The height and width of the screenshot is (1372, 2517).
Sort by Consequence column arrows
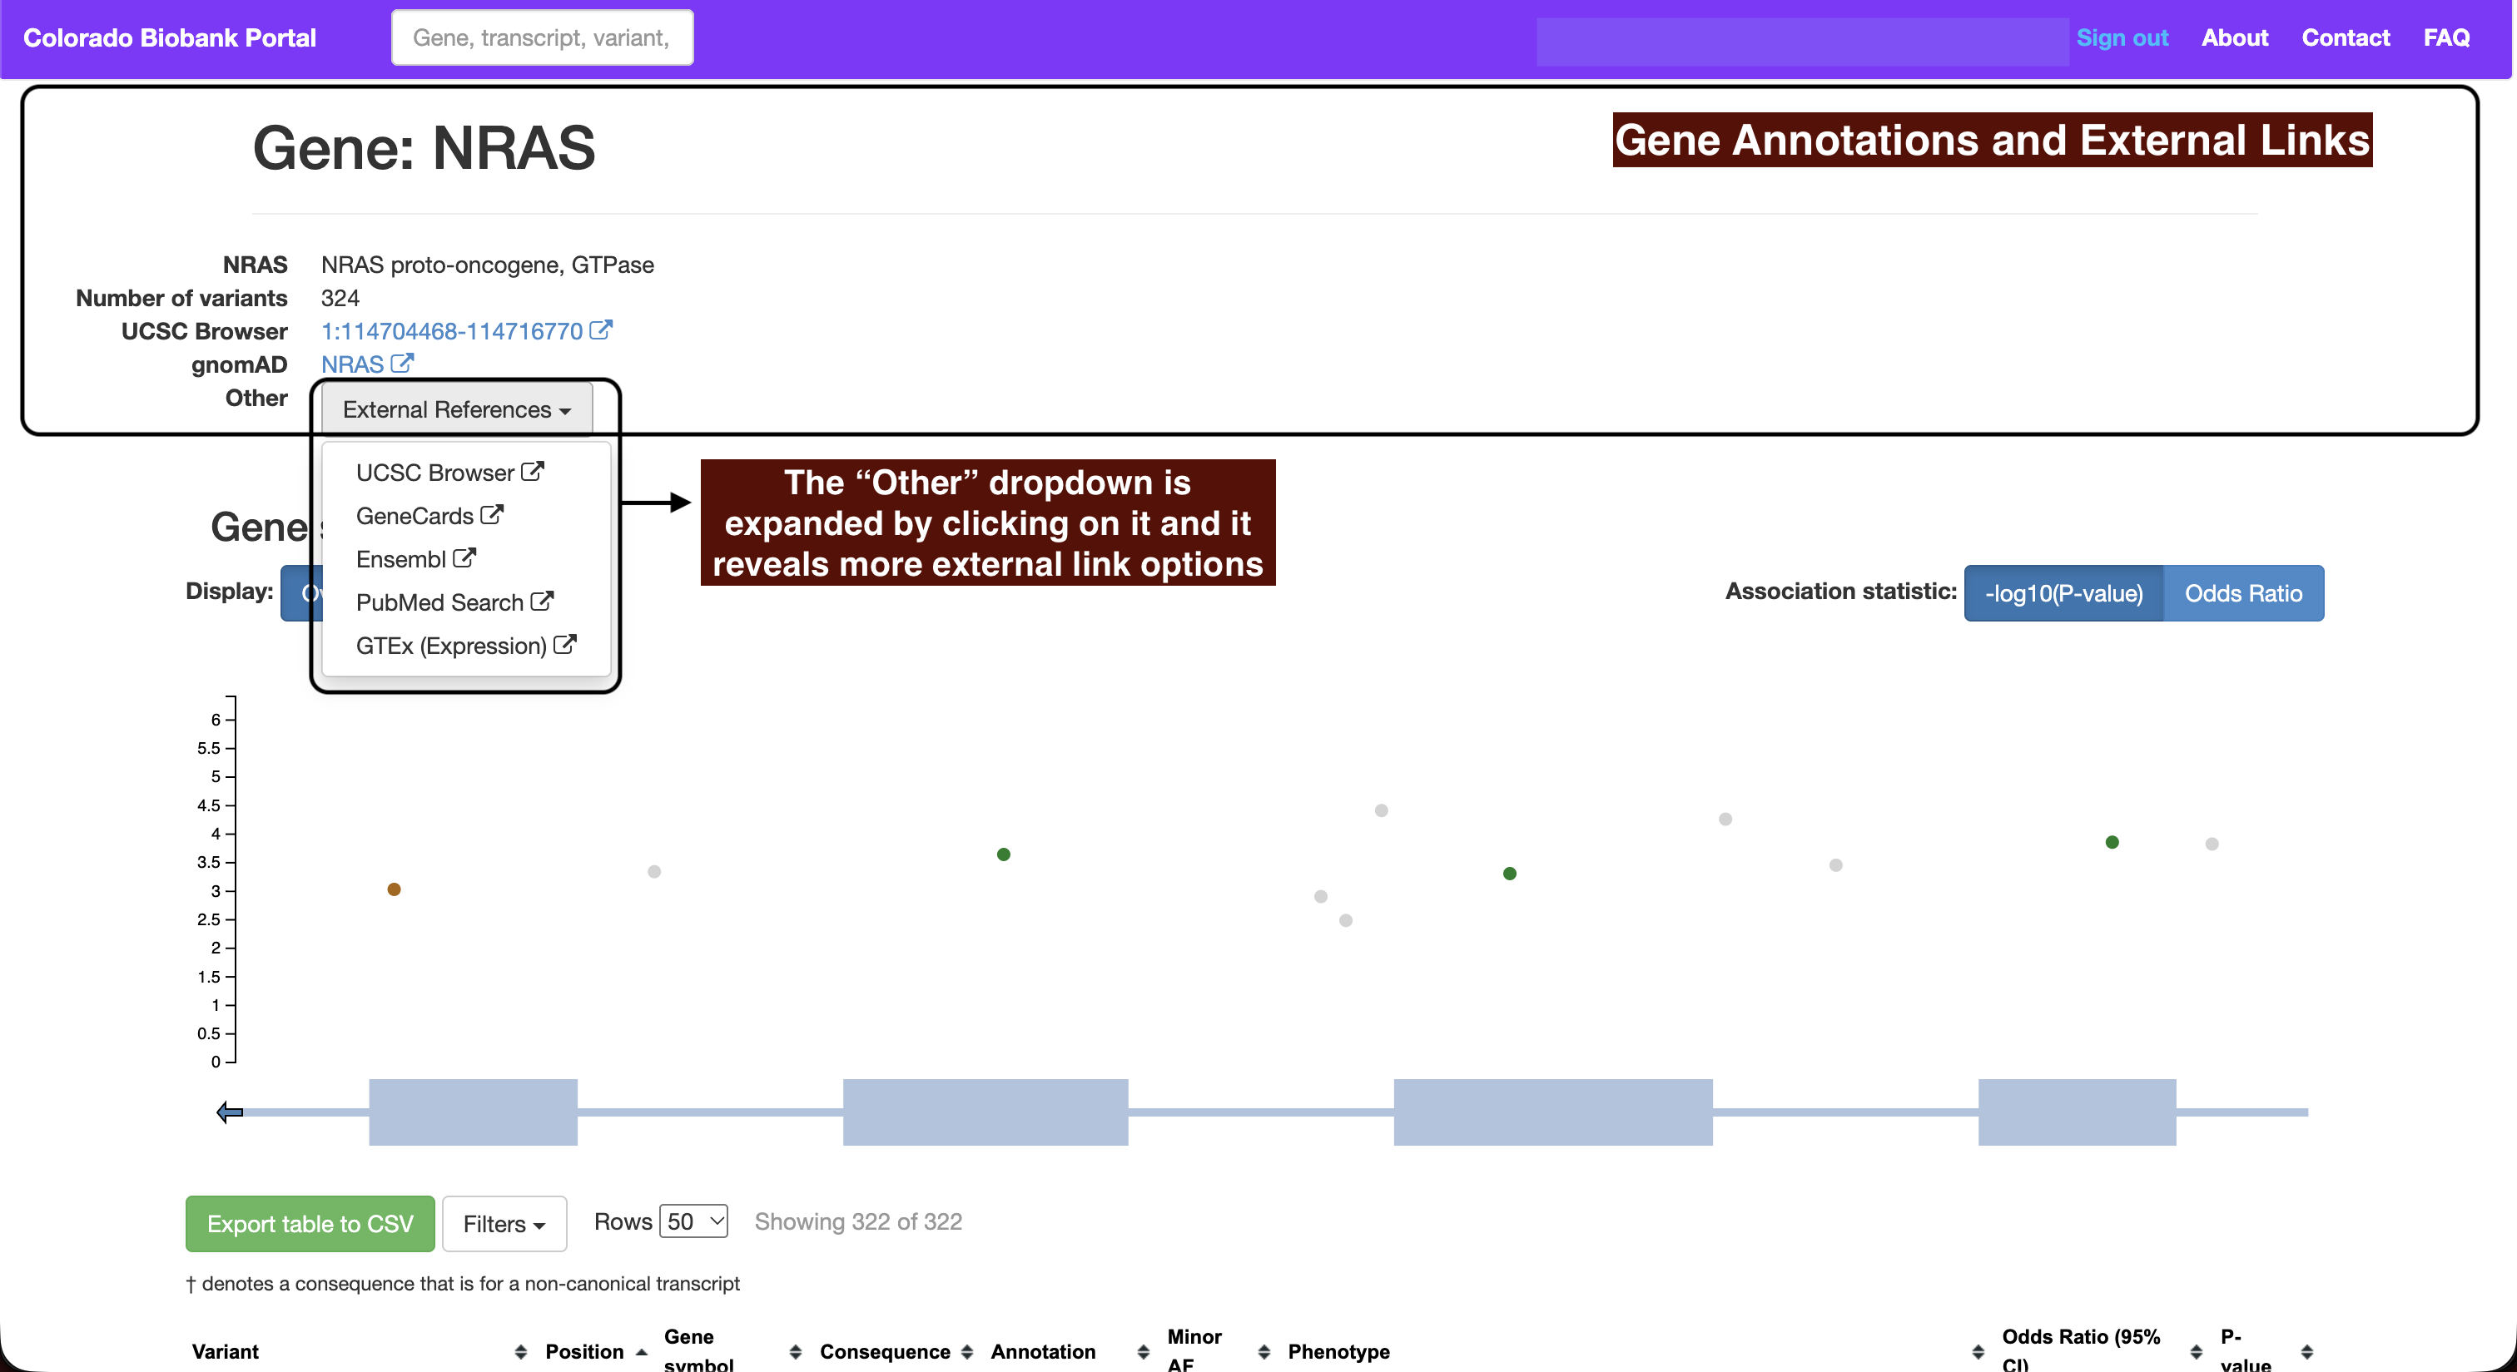point(967,1351)
